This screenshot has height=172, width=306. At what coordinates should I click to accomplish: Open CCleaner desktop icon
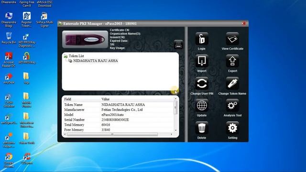tap(27, 158)
